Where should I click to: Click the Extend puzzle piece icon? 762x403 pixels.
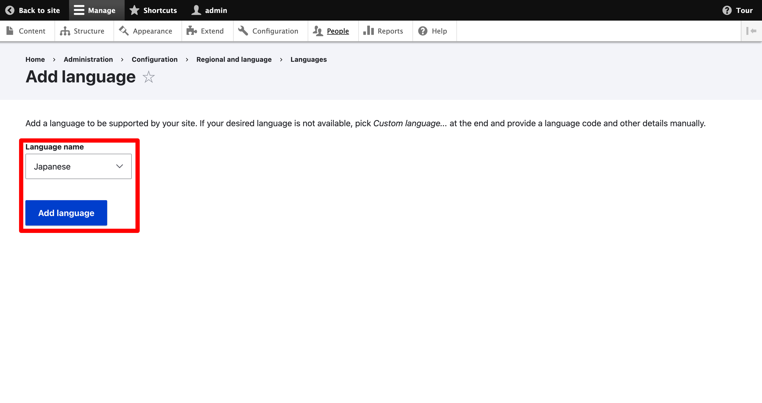tap(192, 31)
